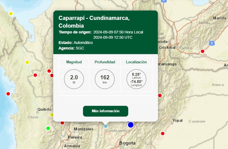Select the light blue Caparrapí earthquake marker

click(106, 126)
